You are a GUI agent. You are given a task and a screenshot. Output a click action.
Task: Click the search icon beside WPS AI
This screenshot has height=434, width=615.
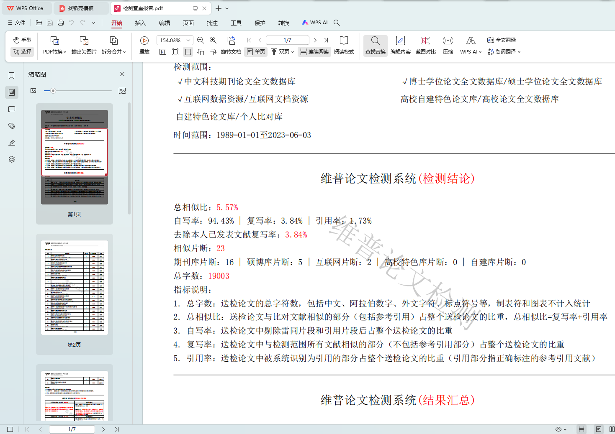337,23
